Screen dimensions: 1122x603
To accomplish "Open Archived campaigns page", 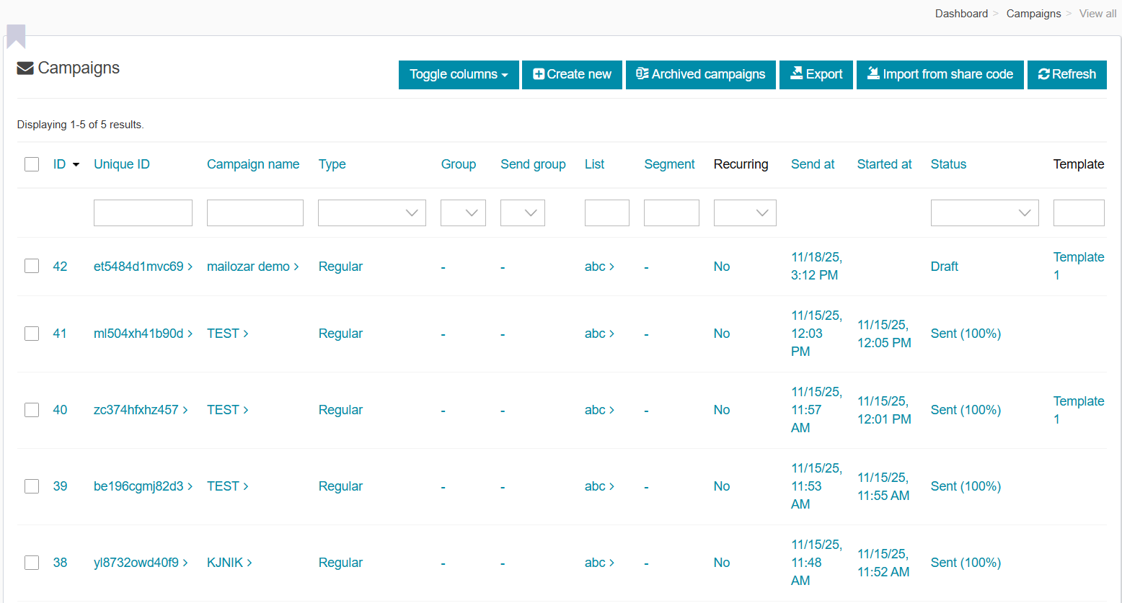I will [700, 74].
